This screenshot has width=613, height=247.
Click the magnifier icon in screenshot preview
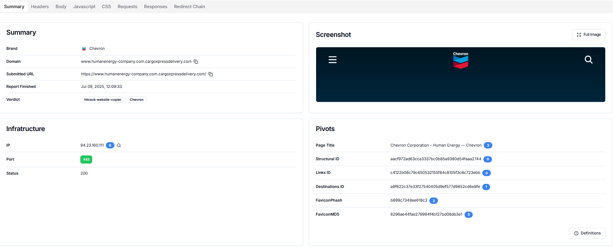(x=589, y=60)
